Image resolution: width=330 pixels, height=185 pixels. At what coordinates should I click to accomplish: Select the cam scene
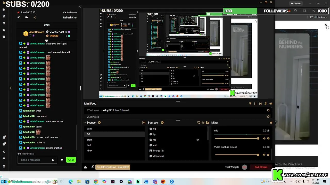click(x=114, y=129)
